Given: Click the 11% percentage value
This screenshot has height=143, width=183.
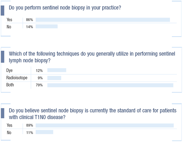Looking at the screenshot, I should [30, 133].
